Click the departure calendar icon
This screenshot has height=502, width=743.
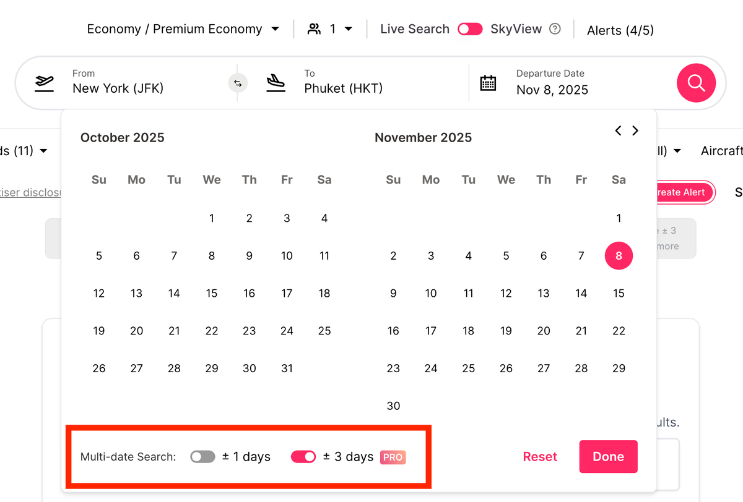pyautogui.click(x=488, y=83)
